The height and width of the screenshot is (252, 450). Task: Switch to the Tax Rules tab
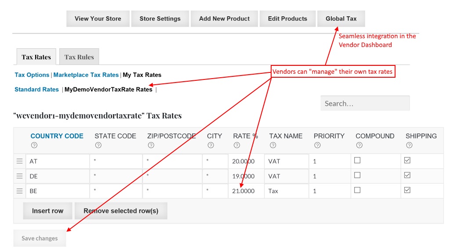point(79,57)
